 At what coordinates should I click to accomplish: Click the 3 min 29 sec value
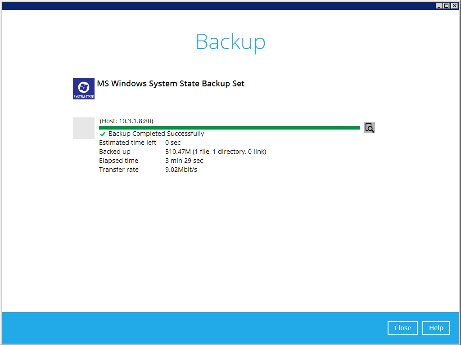[x=184, y=161]
